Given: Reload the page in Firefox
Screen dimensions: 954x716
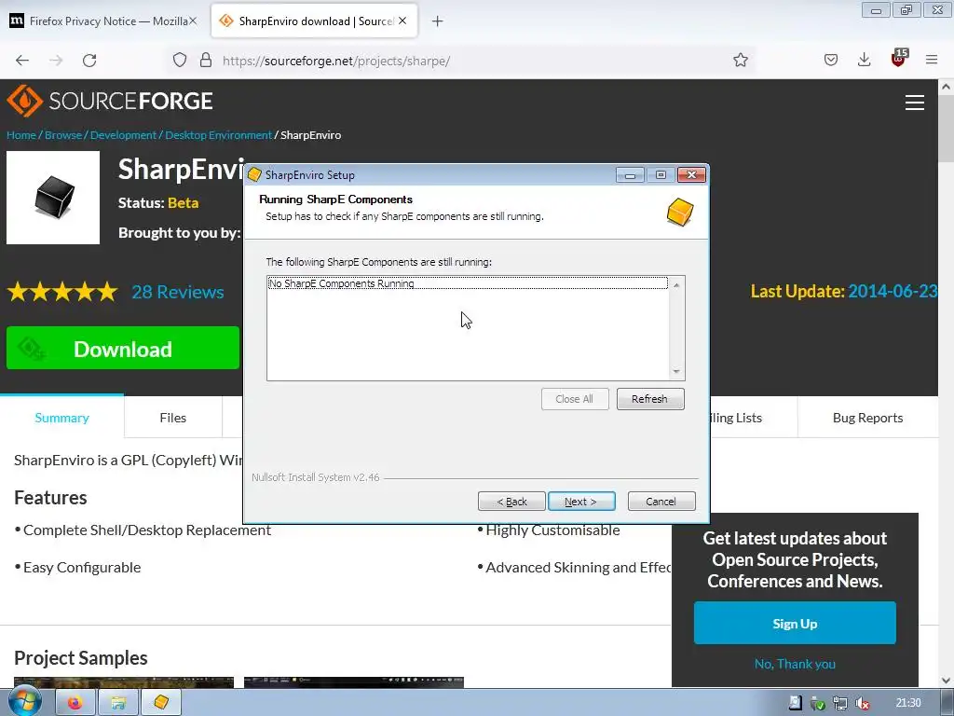Looking at the screenshot, I should coord(89,61).
